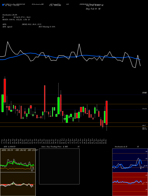Click the ADX "(MGR) 10.2, 26.8, 21.9" values
The image size is (148, 196).
point(31,24)
